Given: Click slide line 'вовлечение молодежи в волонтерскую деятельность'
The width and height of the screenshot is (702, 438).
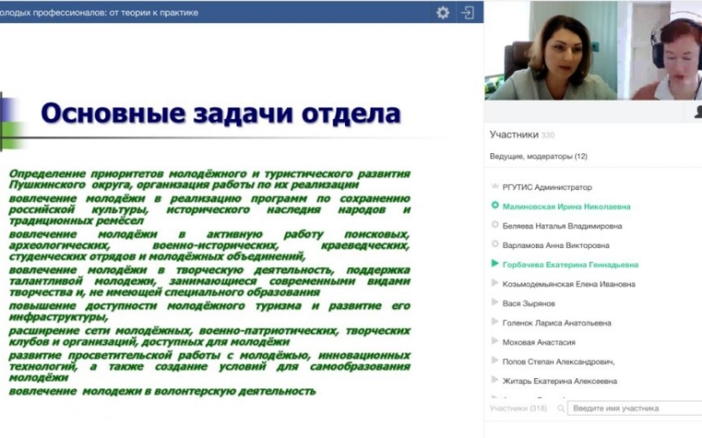Looking at the screenshot, I should point(162,391).
